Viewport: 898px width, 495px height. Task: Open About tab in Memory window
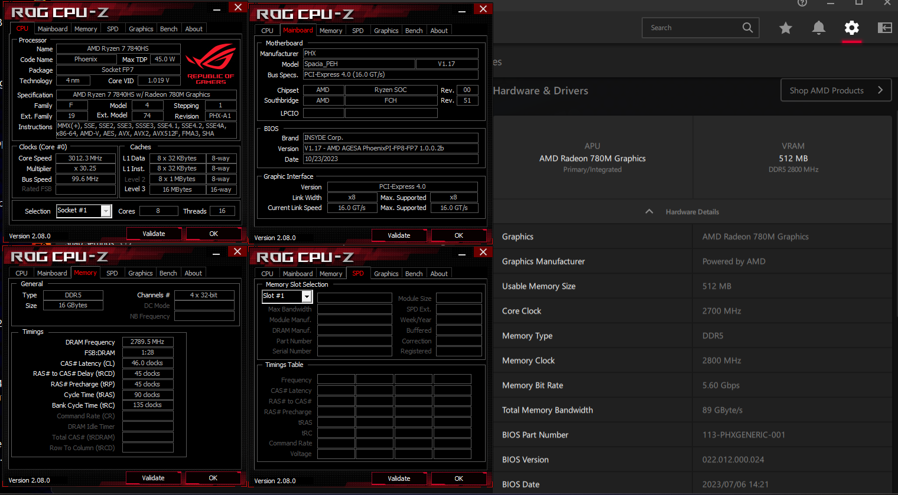[193, 273]
